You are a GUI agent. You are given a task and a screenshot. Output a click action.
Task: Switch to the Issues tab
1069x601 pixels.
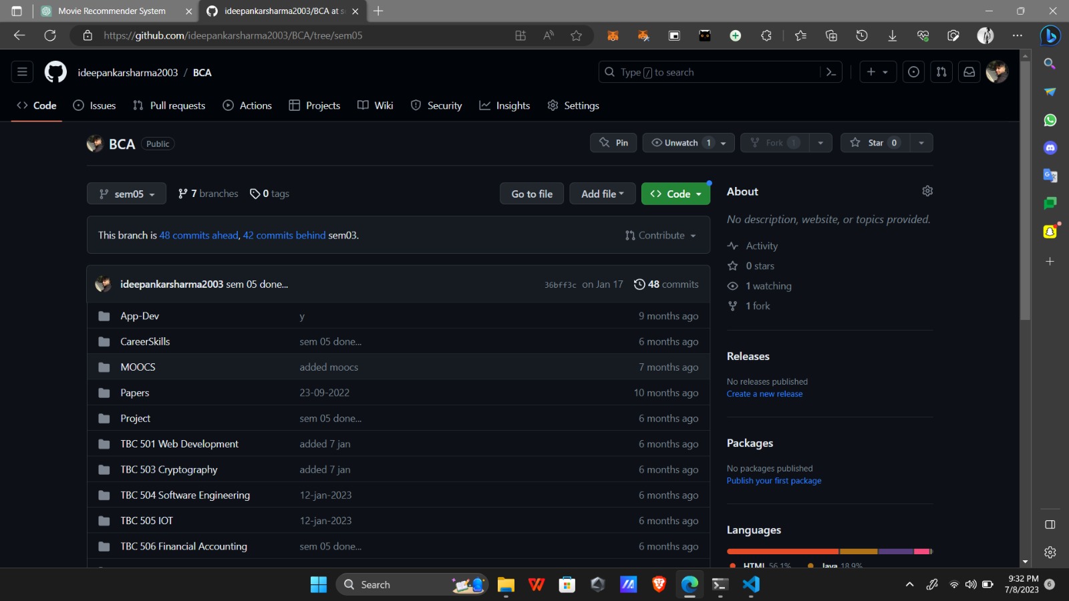[x=94, y=106]
